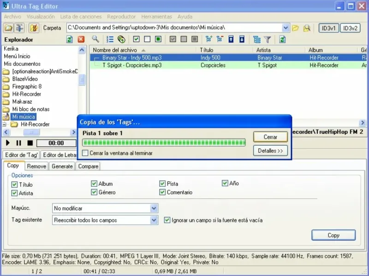Click the empty box uncheck all icon

[x=147, y=39]
